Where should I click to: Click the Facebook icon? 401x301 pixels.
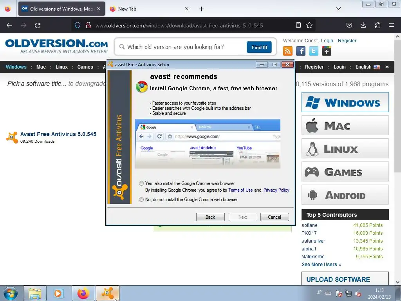coord(301,51)
